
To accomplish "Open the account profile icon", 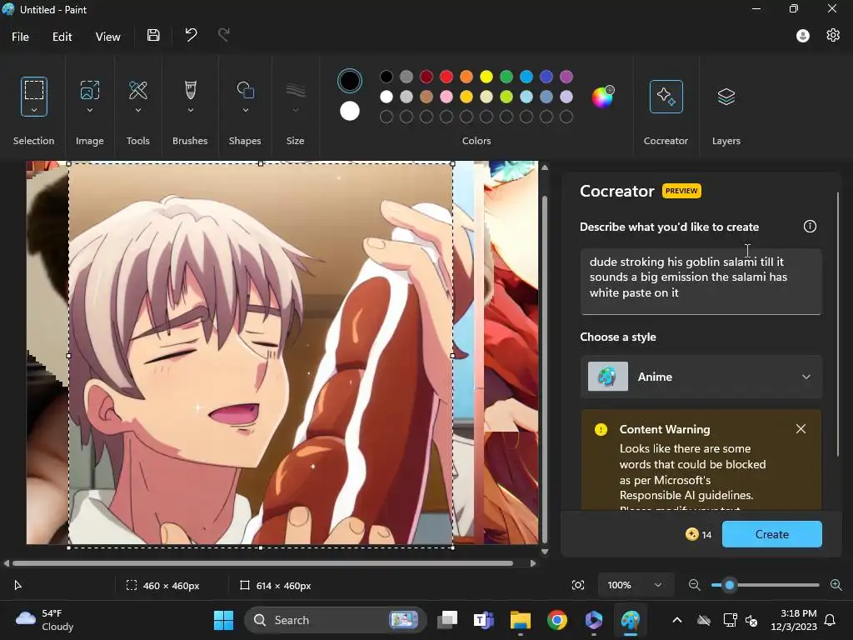I will click(x=802, y=36).
